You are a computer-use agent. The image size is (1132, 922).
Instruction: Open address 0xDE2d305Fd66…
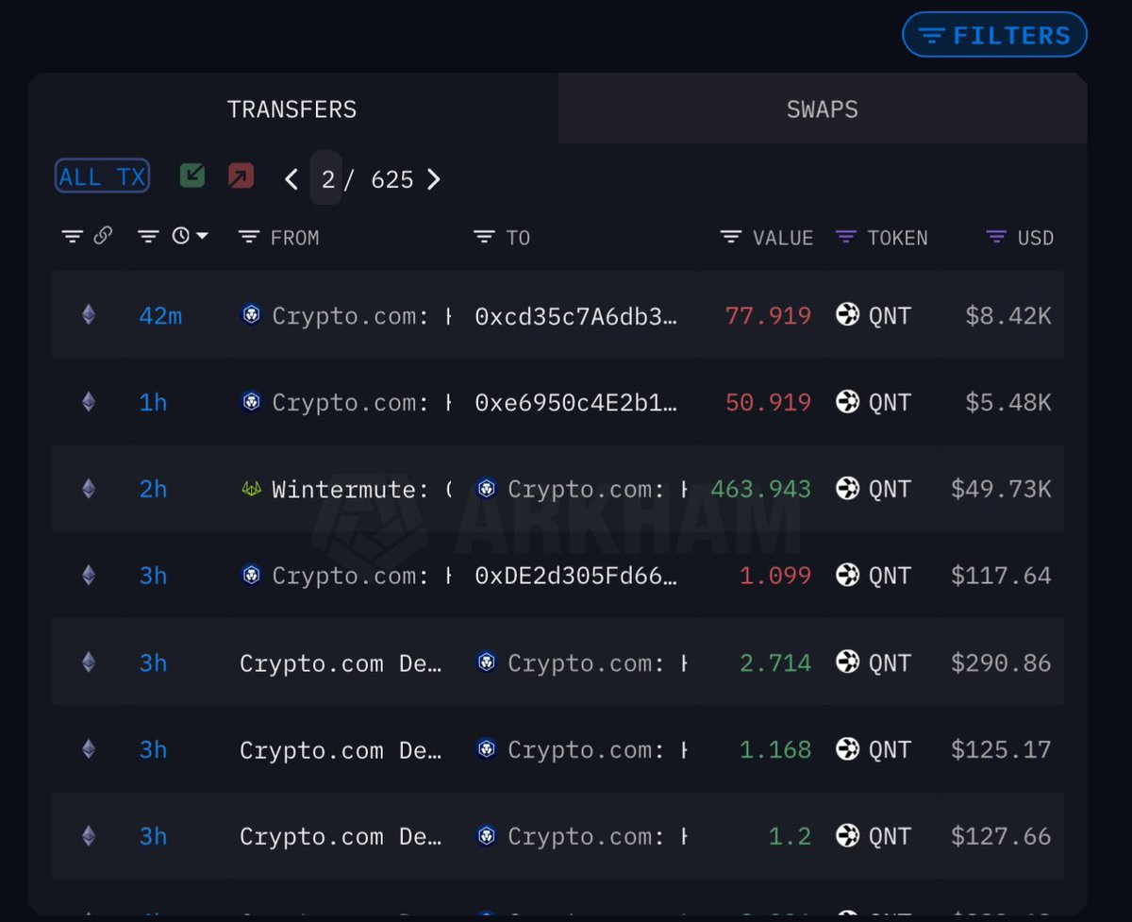click(x=575, y=576)
